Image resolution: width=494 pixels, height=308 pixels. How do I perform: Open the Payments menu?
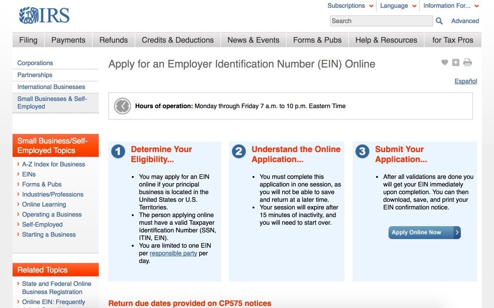(x=69, y=40)
